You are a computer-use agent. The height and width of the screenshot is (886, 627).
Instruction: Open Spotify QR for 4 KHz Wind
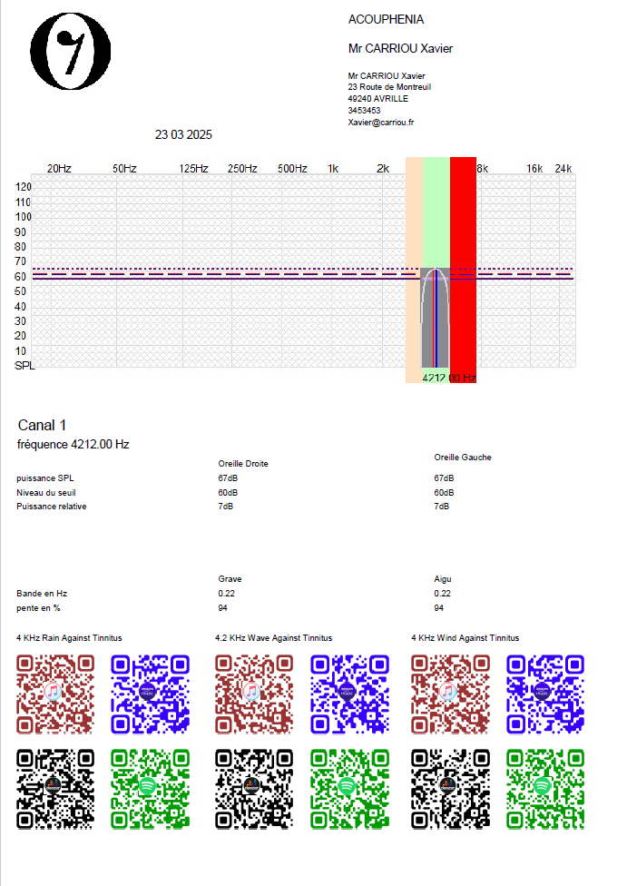pyautogui.click(x=545, y=789)
